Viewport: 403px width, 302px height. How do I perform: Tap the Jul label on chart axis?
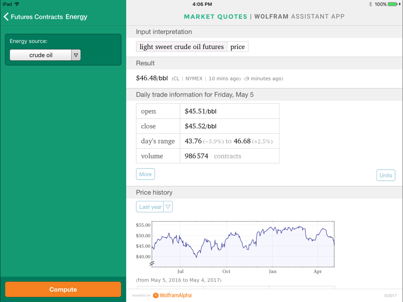[181, 271]
